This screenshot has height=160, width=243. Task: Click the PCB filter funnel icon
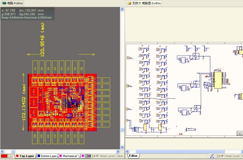97,156
